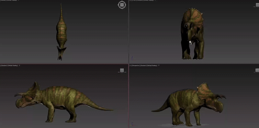
Task: Click the ViewCube in the side view
Action: [x=122, y=70]
